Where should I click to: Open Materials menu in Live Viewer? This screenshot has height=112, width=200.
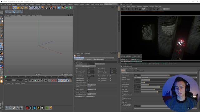(x=139, y=6)
